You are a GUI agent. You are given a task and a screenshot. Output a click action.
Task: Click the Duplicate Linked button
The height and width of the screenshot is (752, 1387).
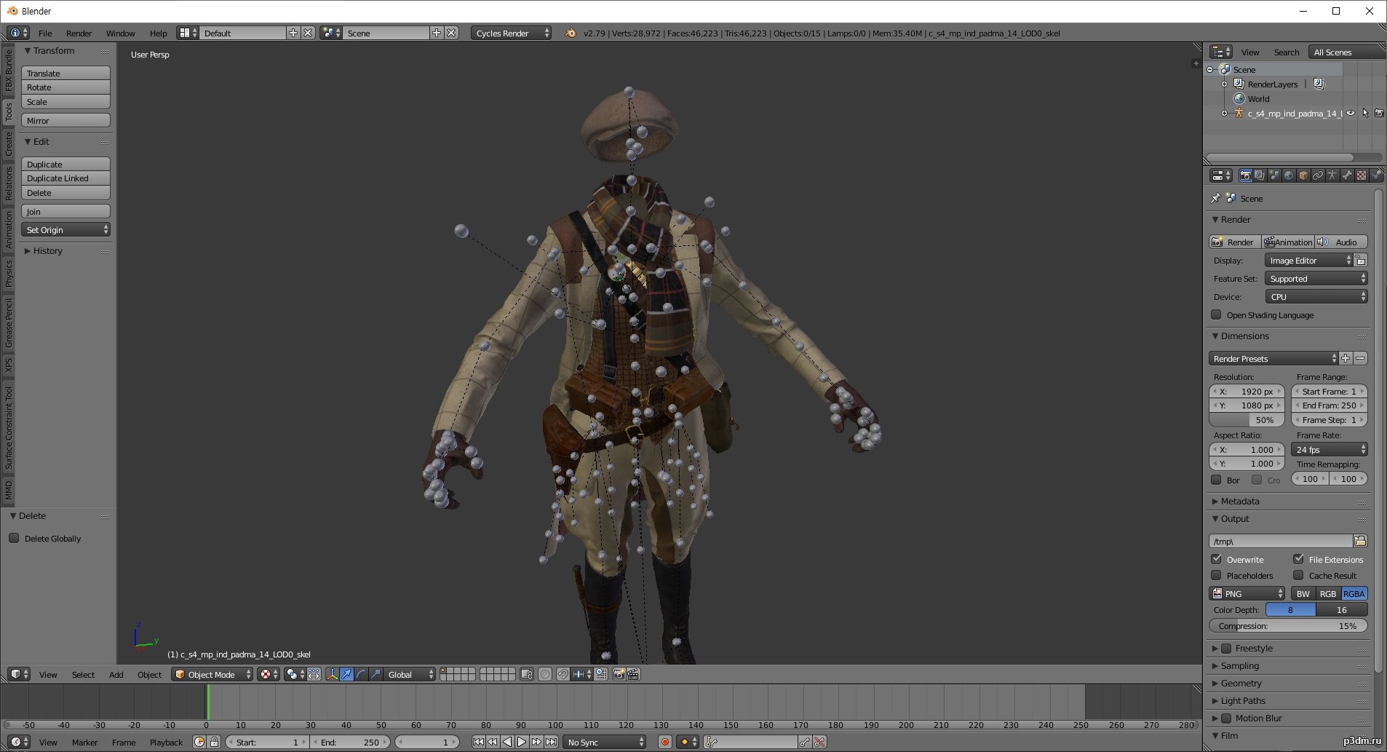(x=65, y=178)
